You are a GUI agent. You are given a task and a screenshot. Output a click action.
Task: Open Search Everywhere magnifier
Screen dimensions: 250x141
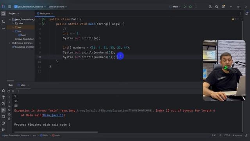click(x=216, y=7)
